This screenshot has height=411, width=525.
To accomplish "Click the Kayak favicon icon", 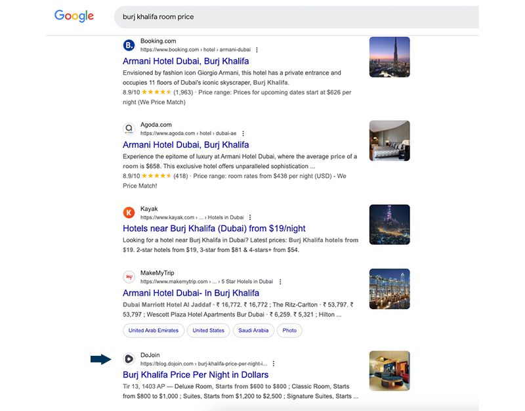I will click(x=129, y=212).
